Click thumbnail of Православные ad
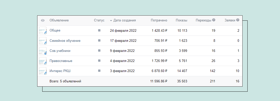The height and width of the screenshot is (101, 280). [43, 61]
